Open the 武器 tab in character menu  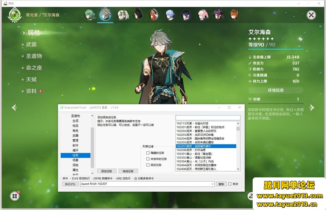pyautogui.click(x=31, y=44)
